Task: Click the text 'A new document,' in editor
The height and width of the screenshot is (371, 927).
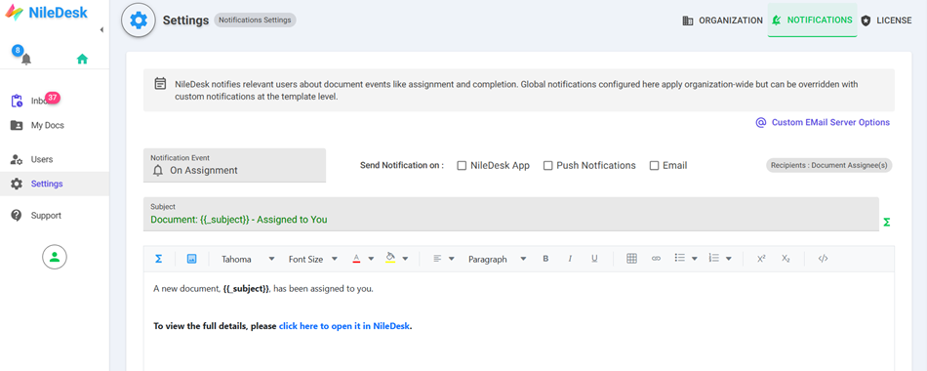Action: coord(186,289)
